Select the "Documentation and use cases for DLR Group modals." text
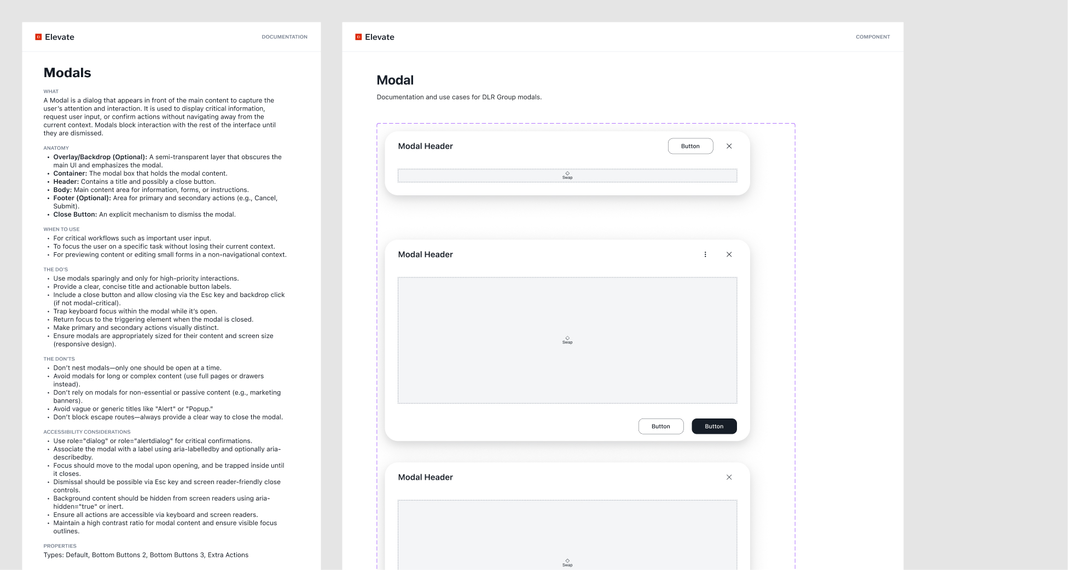This screenshot has width=1068, height=570. click(459, 97)
